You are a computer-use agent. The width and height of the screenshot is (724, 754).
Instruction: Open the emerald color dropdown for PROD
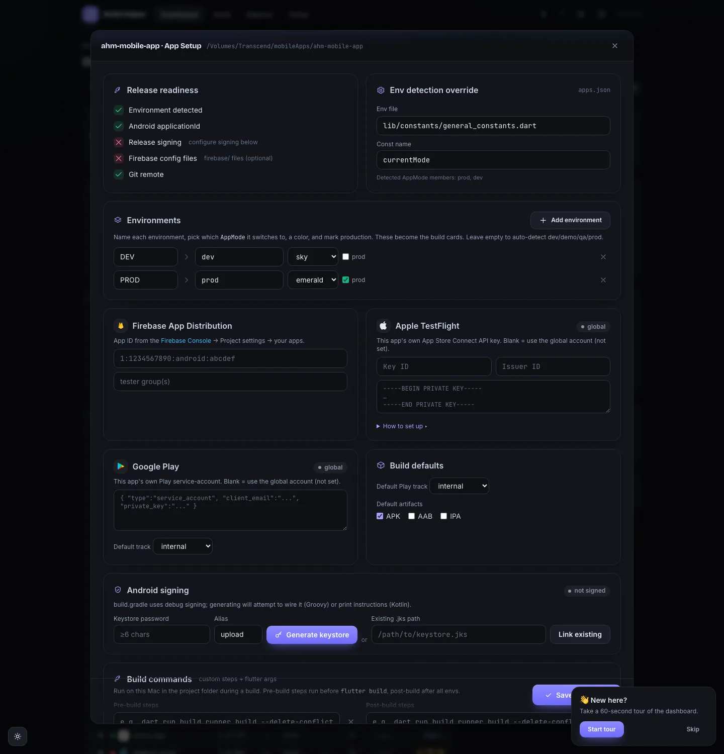[x=313, y=280]
